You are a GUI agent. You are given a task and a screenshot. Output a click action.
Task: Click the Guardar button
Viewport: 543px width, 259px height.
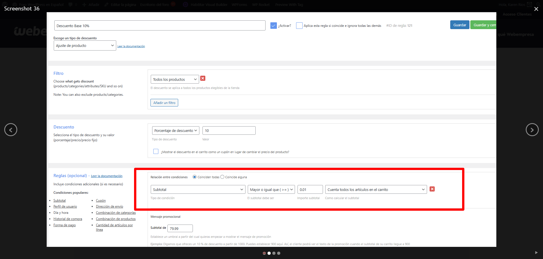(x=460, y=25)
